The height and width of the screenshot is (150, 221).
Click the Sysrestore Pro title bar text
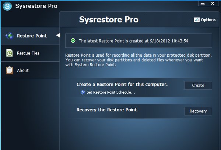coord(36,6)
